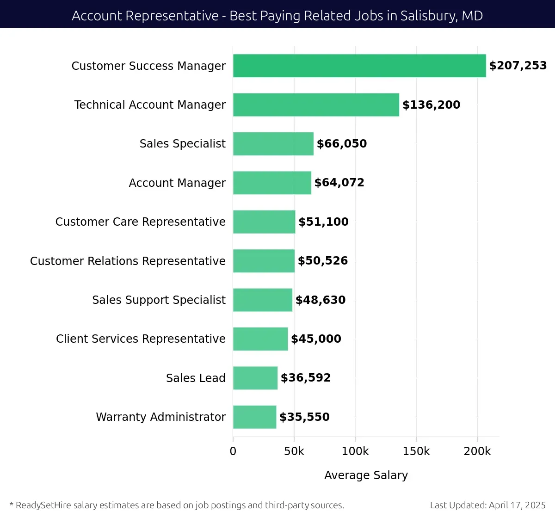Click the 200k axis tick label
Viewport: 555px width, 518px height.
(477, 451)
